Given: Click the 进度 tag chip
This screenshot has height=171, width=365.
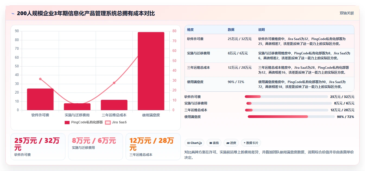Looking at the screenshot, I should tap(231, 143).
